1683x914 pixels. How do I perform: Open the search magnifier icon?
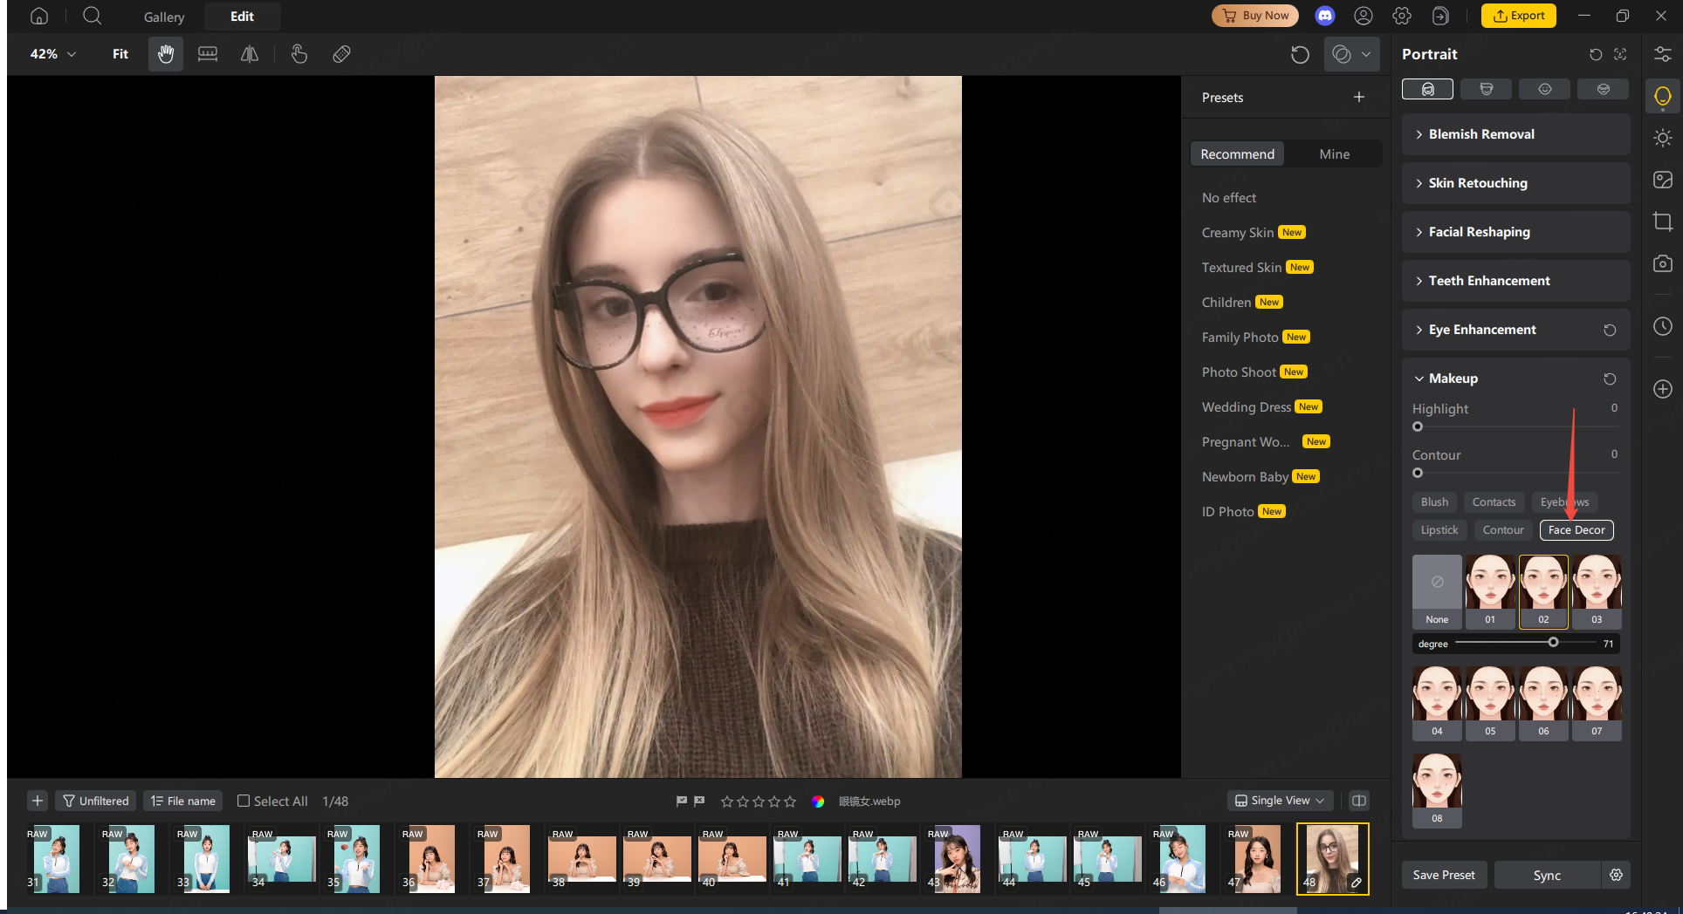tap(93, 16)
